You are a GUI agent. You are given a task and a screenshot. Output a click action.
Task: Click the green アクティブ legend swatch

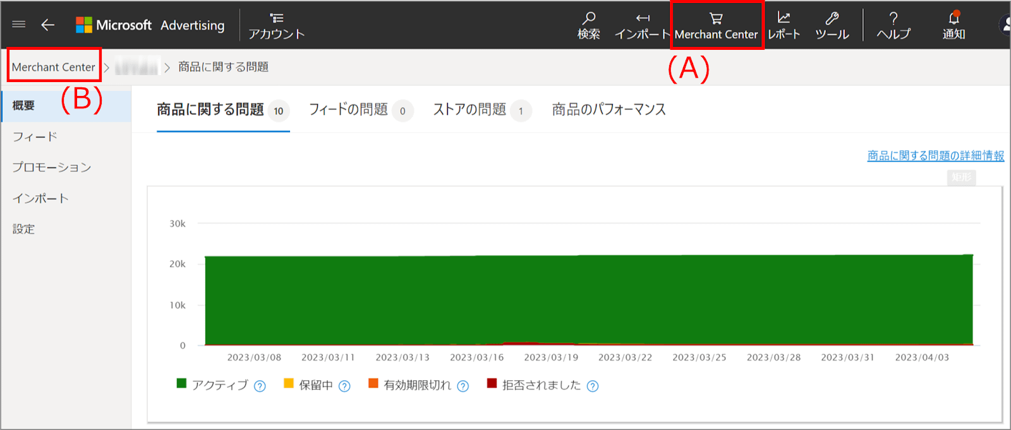(x=181, y=383)
